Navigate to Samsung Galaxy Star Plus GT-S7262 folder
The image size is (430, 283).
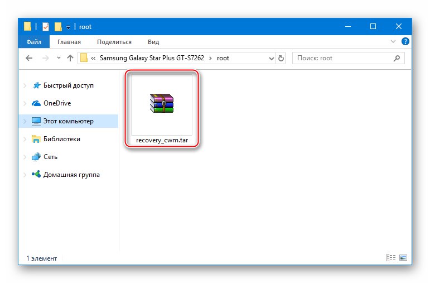(152, 58)
